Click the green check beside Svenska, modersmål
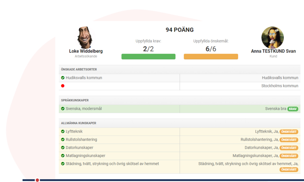The image size is (304, 182). pyautogui.click(x=63, y=109)
